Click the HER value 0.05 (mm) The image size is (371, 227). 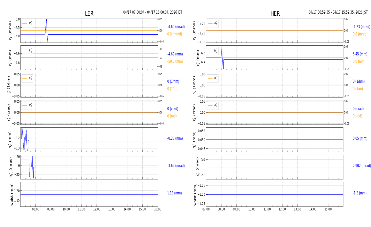(360, 138)
